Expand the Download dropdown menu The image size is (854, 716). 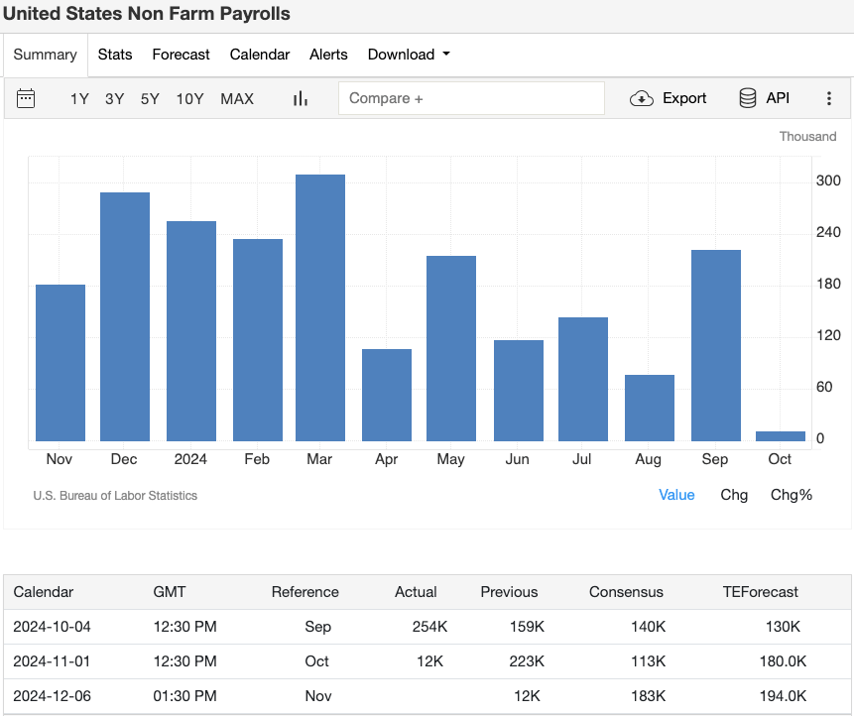[x=408, y=55]
